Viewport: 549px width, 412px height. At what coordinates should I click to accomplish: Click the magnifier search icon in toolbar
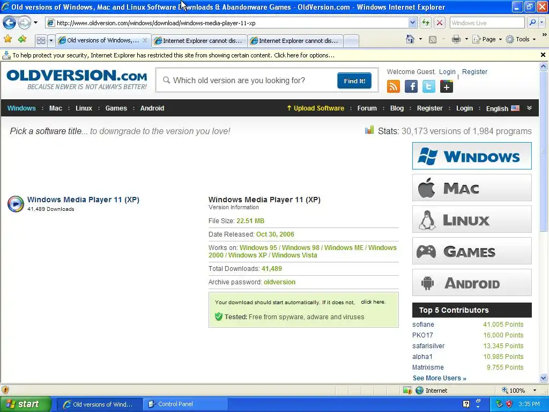(532, 23)
